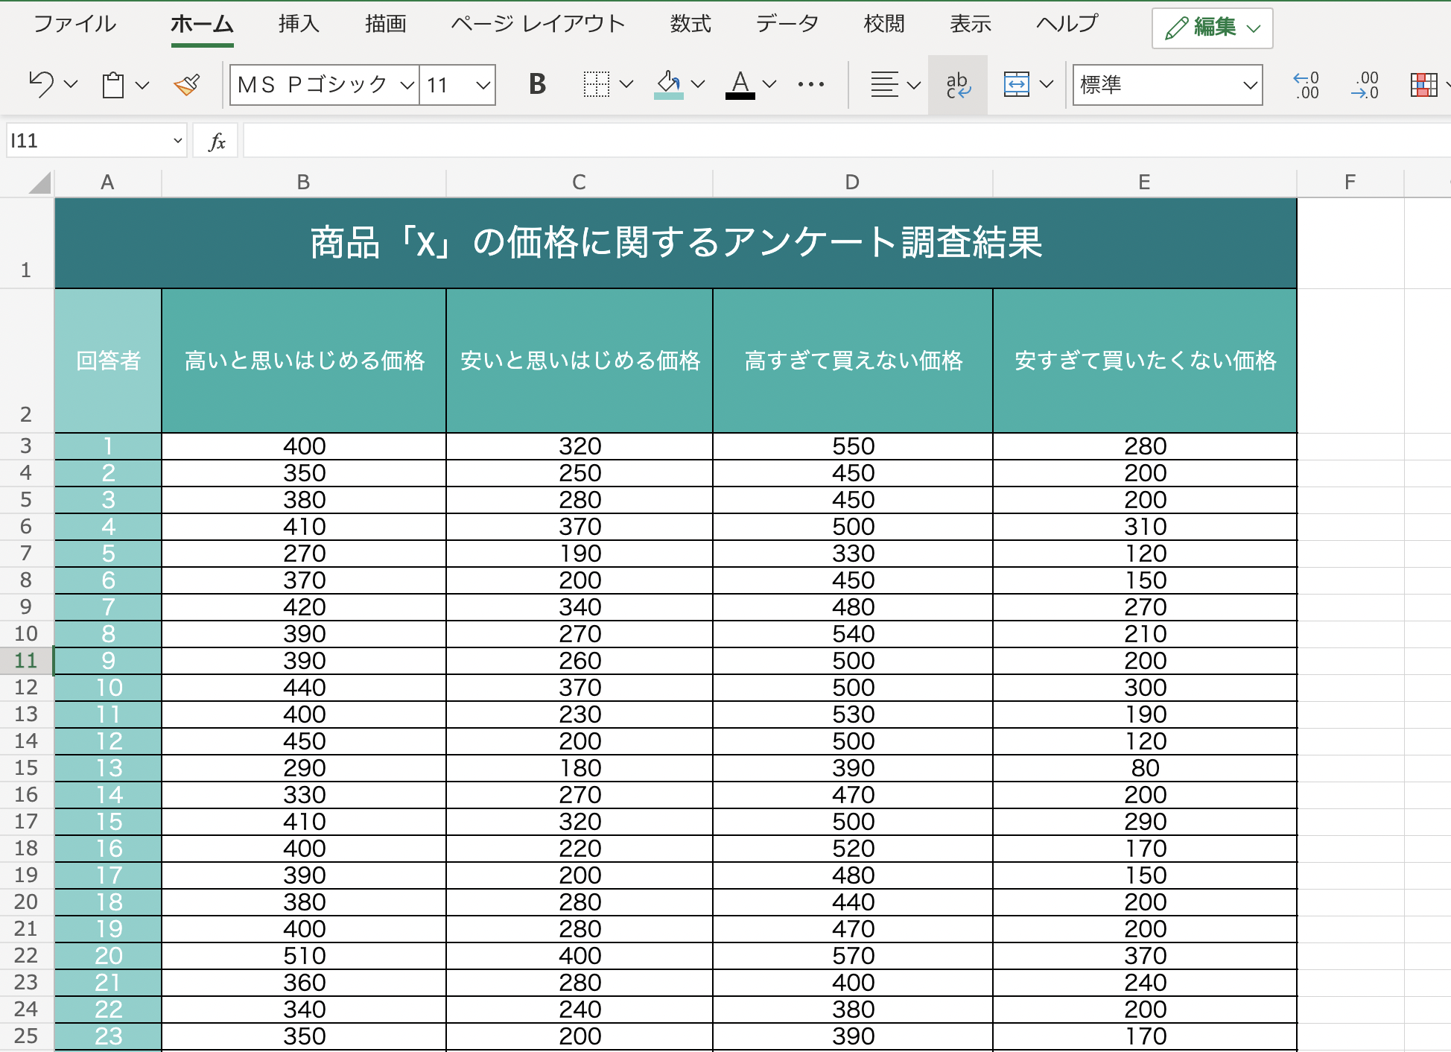
Task: Select column A header
Action: pyautogui.click(x=107, y=183)
